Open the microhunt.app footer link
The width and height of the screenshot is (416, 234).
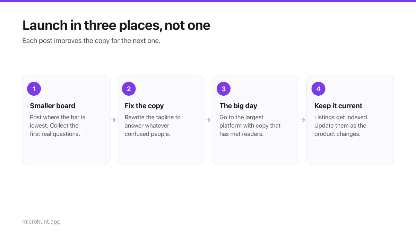(41, 222)
